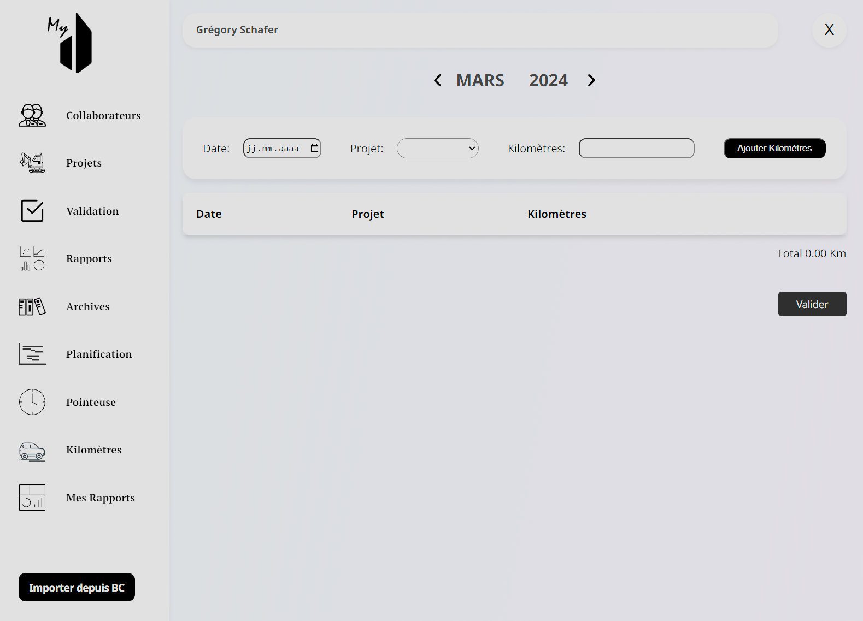Click Ajouter Kilomètres button
Viewport: 863px width, 621px height.
[774, 148]
